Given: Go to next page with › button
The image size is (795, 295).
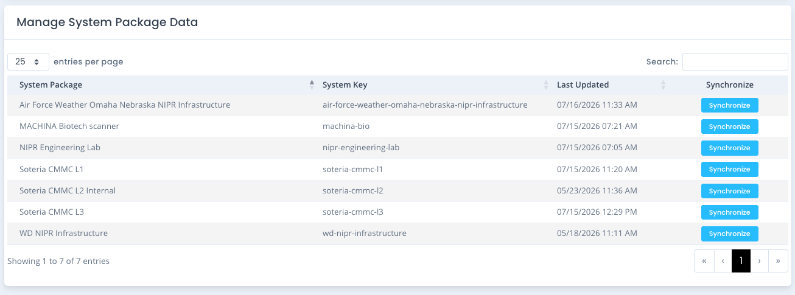Looking at the screenshot, I should (760, 261).
